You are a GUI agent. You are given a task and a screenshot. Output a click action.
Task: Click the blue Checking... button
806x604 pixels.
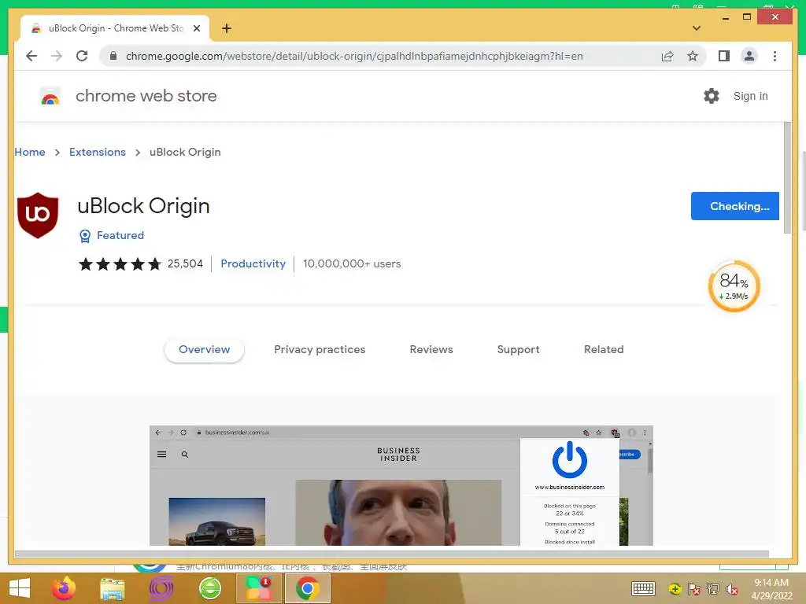(735, 206)
